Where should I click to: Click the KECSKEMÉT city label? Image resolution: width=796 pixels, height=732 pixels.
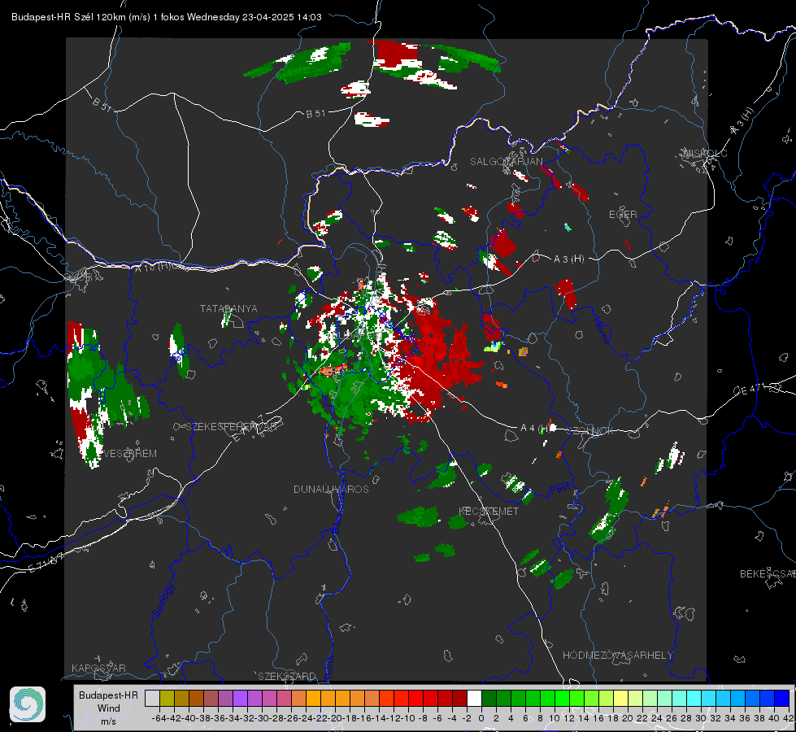tap(489, 511)
